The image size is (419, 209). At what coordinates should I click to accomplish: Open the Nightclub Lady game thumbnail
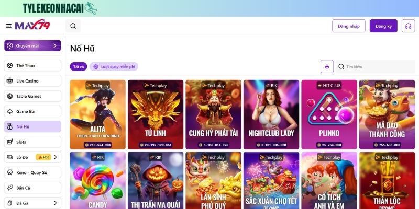coord(271,114)
